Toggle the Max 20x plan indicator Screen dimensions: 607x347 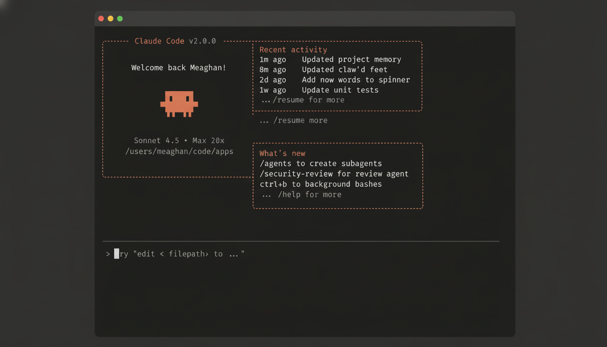click(208, 141)
